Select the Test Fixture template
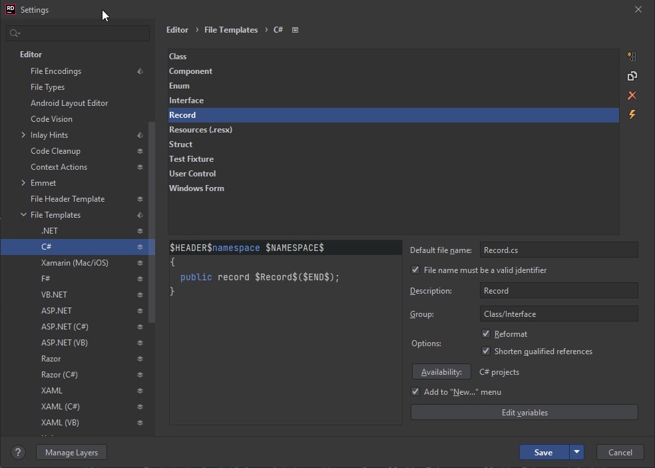The width and height of the screenshot is (655, 468). pos(191,159)
